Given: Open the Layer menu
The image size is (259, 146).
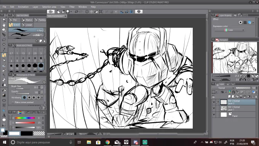Looking at the screenshot, I should click(35, 7).
